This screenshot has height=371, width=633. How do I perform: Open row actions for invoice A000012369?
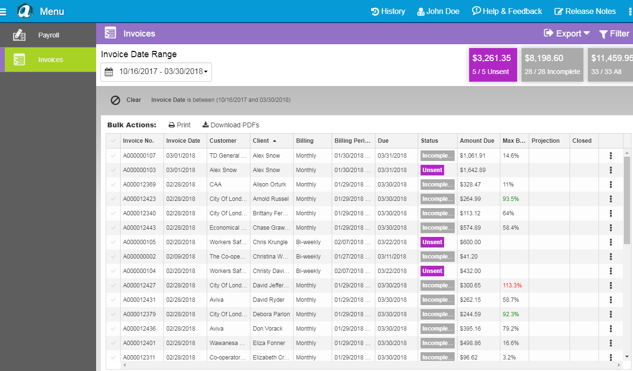[x=610, y=185]
